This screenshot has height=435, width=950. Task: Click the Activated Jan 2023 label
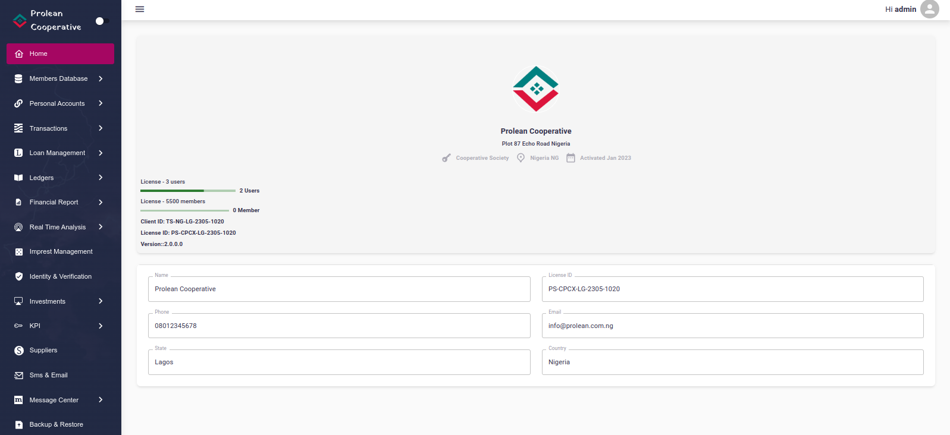[x=606, y=158]
